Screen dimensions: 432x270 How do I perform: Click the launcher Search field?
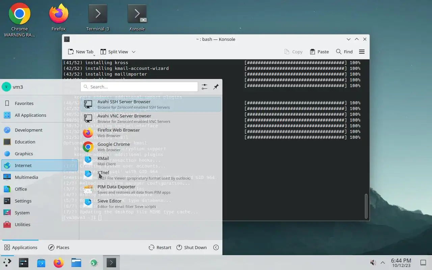point(139,87)
